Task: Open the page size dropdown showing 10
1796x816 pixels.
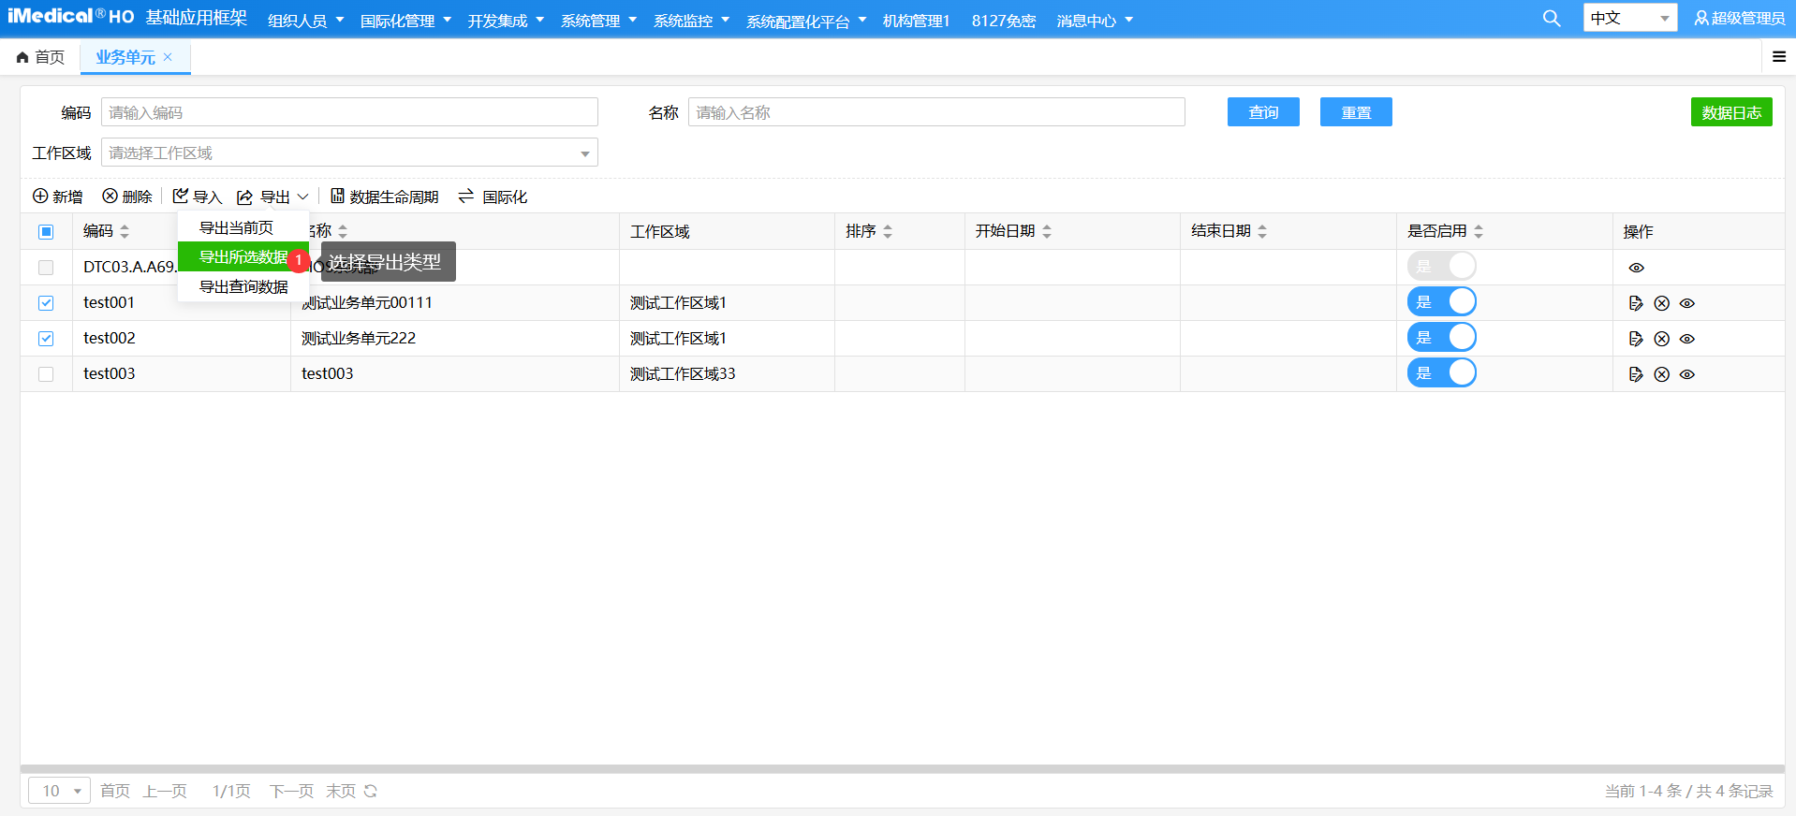Action: tap(60, 791)
